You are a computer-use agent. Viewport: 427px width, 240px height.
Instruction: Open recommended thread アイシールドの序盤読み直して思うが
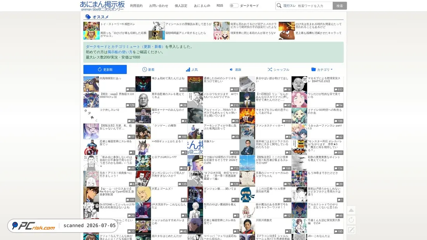(x=188, y=24)
